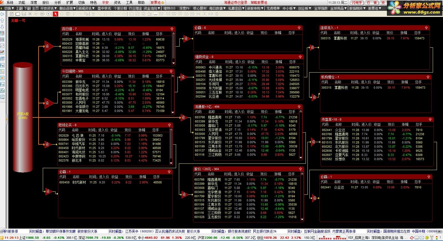443x241 pixels.
Task: Click the 设 filter node before 短线必买
Action: click(x=48, y=144)
